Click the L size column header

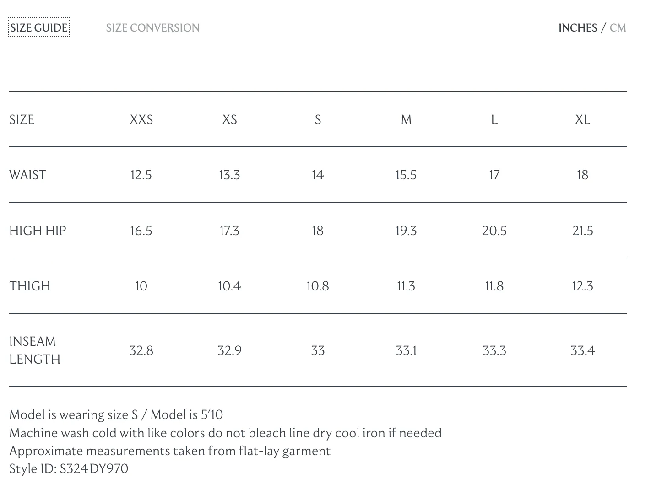pyautogui.click(x=494, y=120)
